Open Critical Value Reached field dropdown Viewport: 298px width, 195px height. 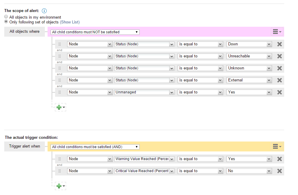tap(144, 171)
